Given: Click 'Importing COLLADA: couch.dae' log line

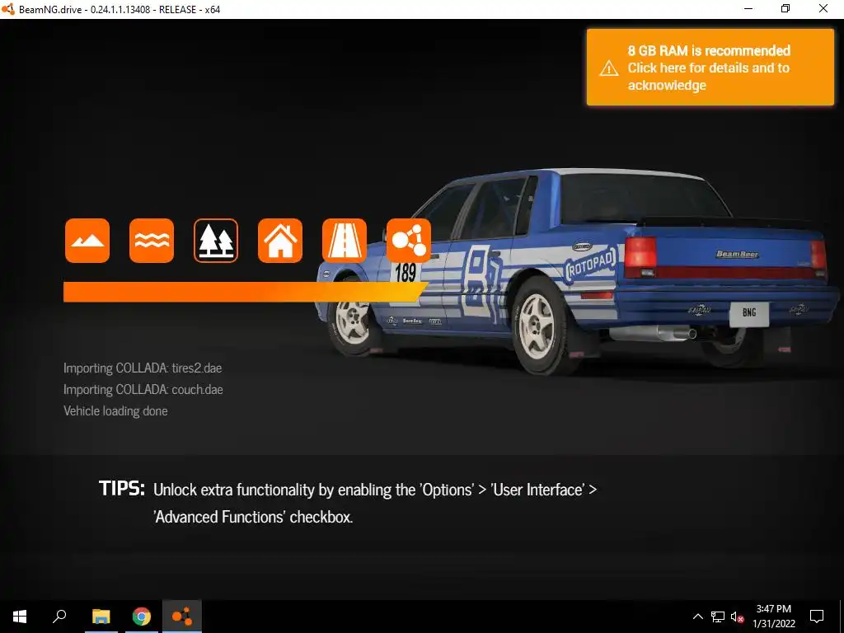Looking at the screenshot, I should click(x=143, y=389).
